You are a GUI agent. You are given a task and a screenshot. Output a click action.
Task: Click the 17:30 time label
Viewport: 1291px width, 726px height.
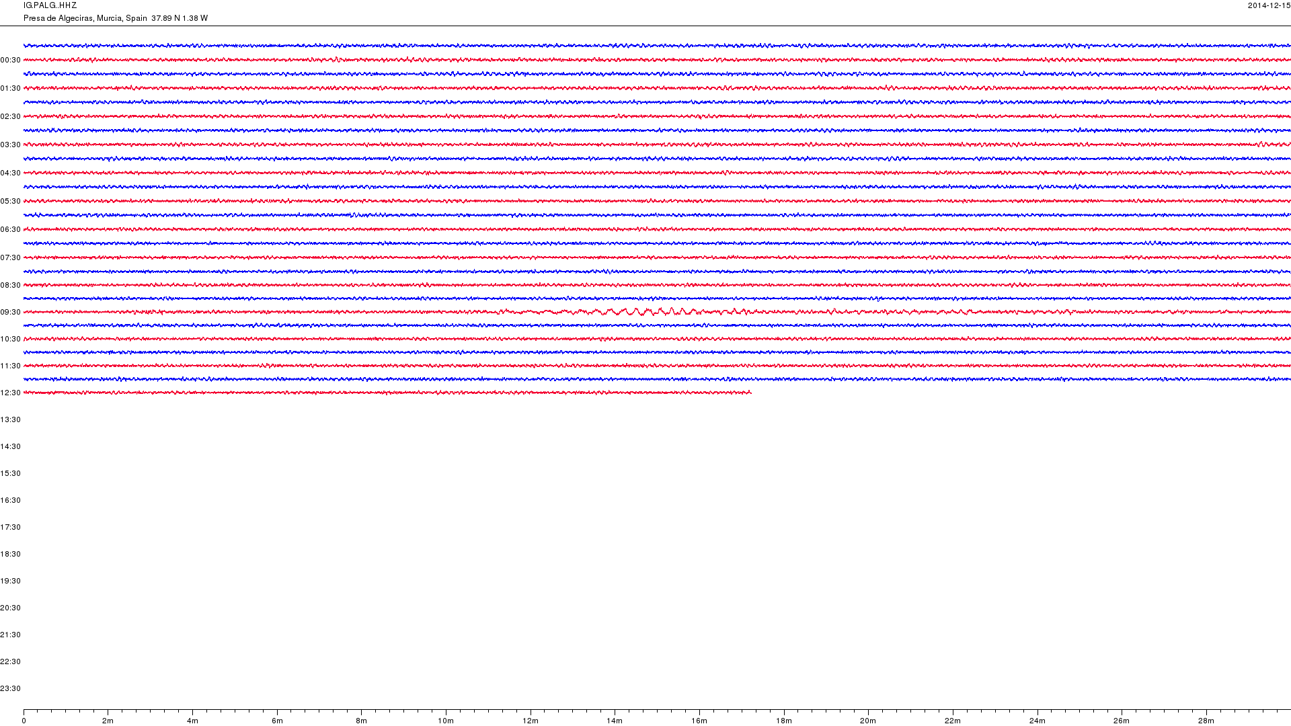[x=10, y=527]
